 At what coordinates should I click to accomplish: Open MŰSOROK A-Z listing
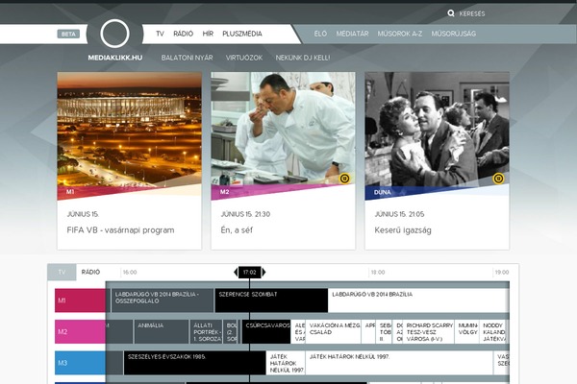pyautogui.click(x=400, y=34)
